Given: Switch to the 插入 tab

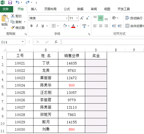Looking at the screenshot, I should pyautogui.click(x=34, y=9).
